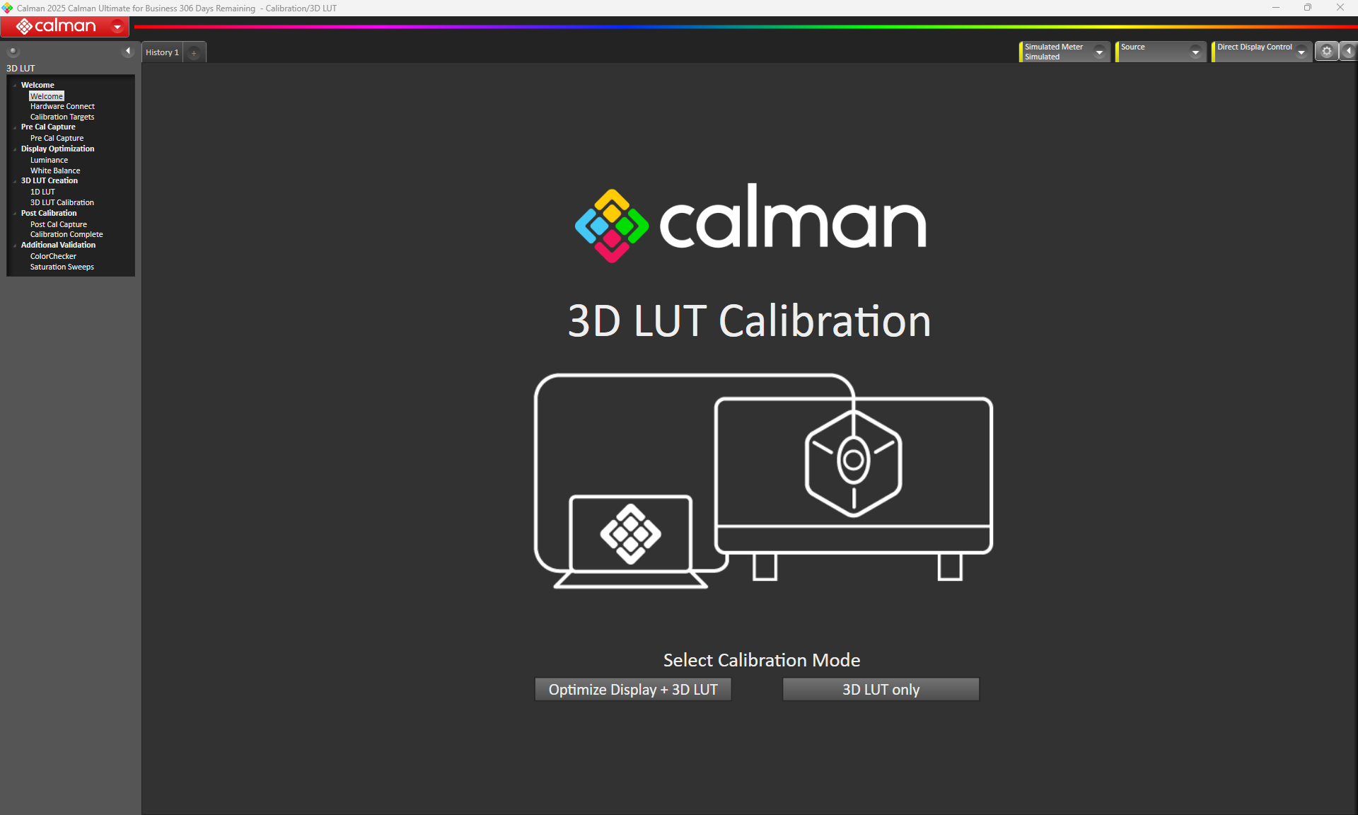Collapse the Additional Validation section
Image resolution: width=1358 pixels, height=815 pixels.
(x=15, y=245)
